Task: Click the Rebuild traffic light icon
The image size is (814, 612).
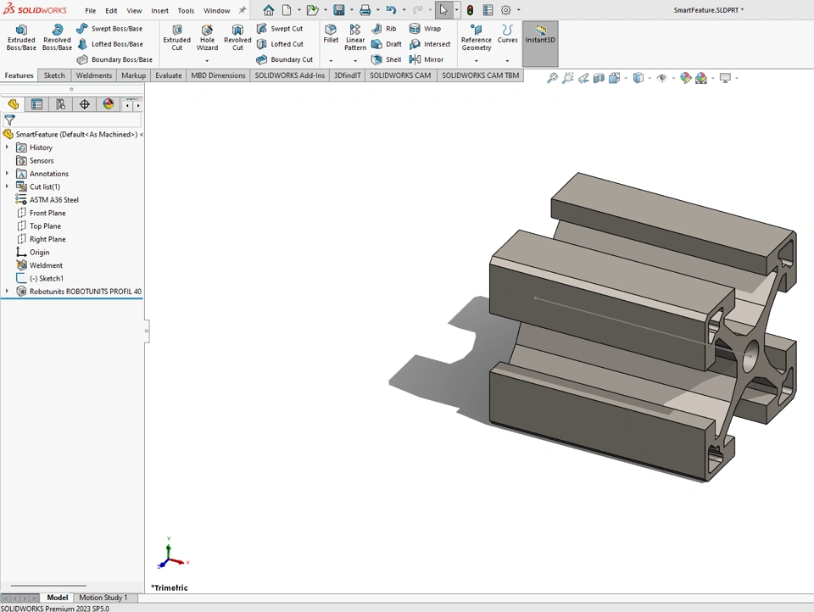Action: click(x=470, y=11)
